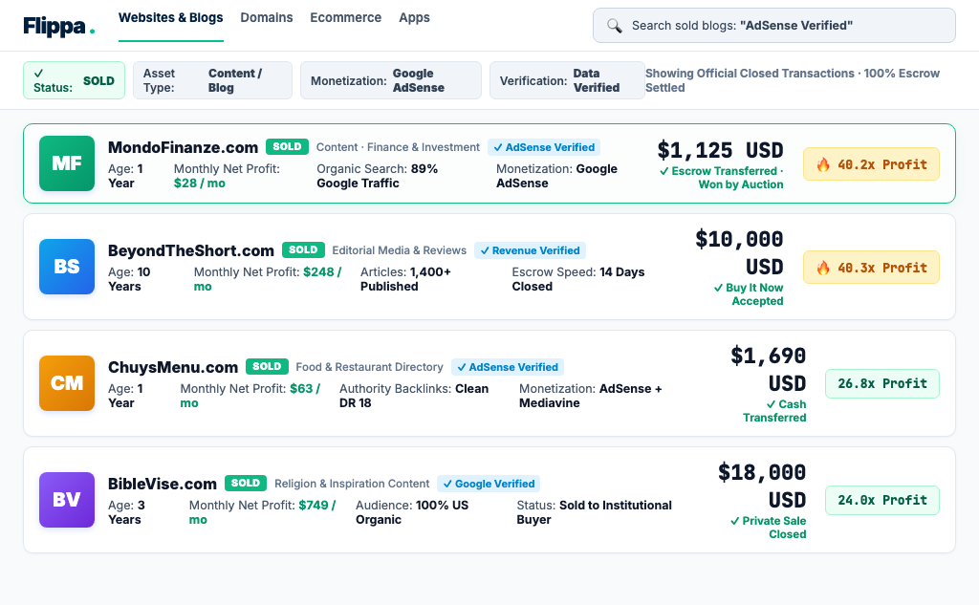This screenshot has width=979, height=605.
Task: Open the Monetization Google AdSense filter
Action: point(391,80)
